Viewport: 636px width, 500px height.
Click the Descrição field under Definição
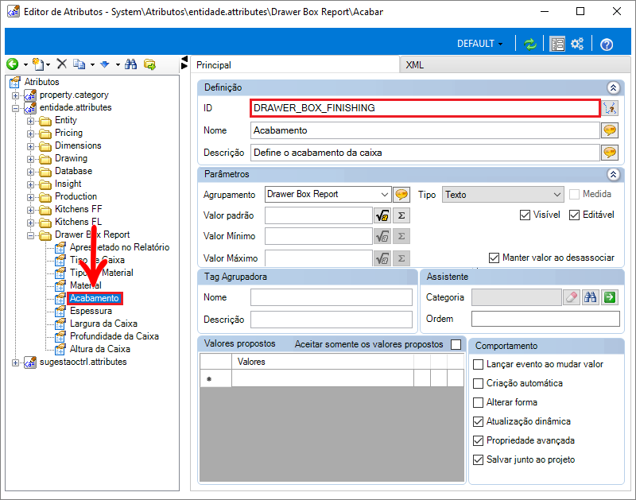click(425, 153)
